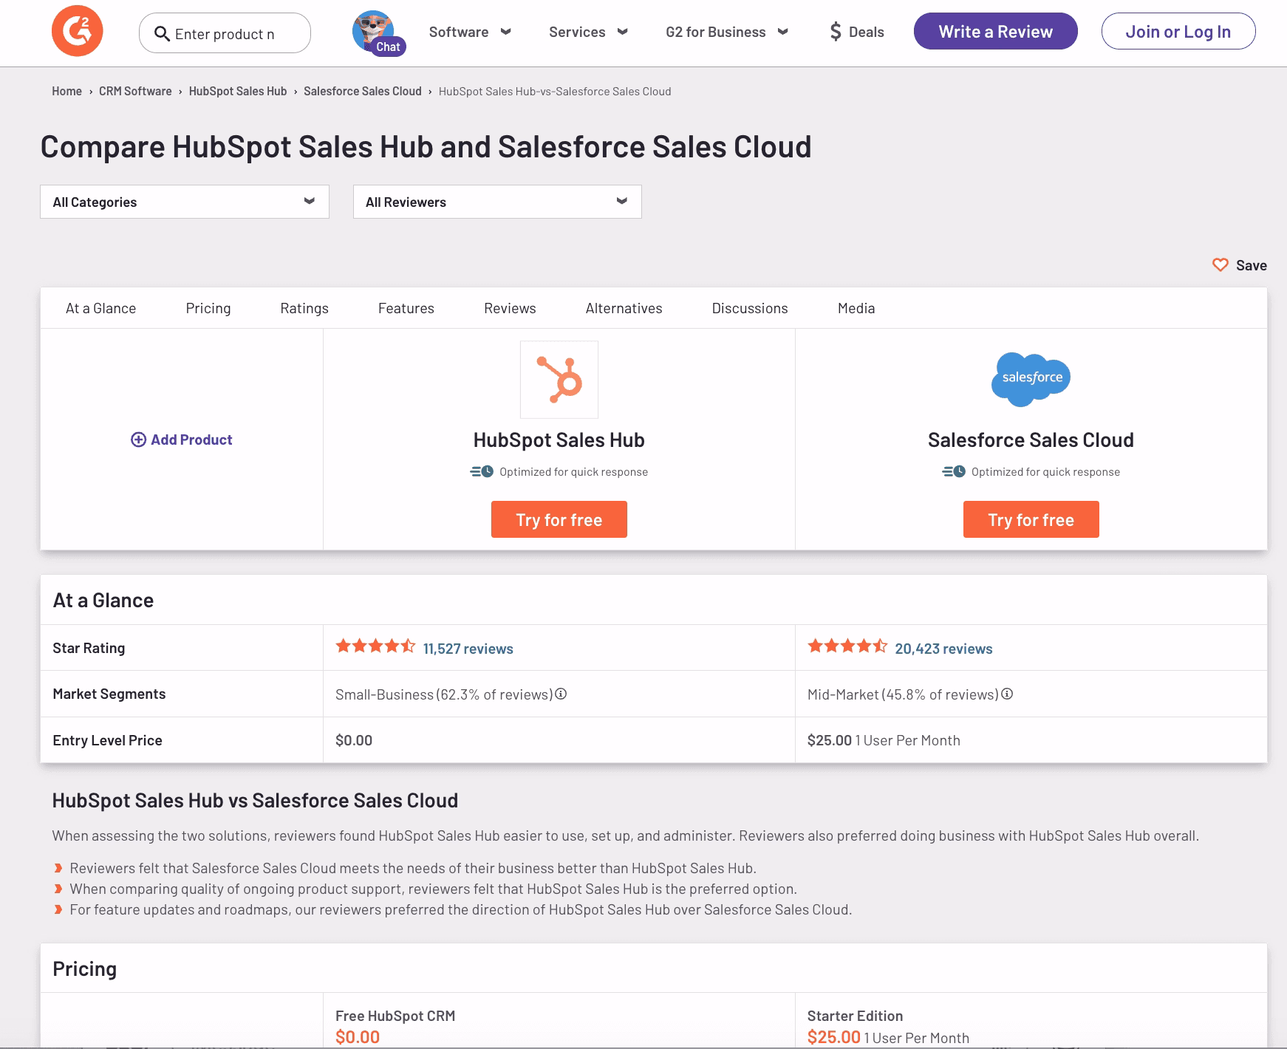Image resolution: width=1287 pixels, height=1049 pixels.
Task: Click Join or Log In button
Action: pyautogui.click(x=1178, y=31)
